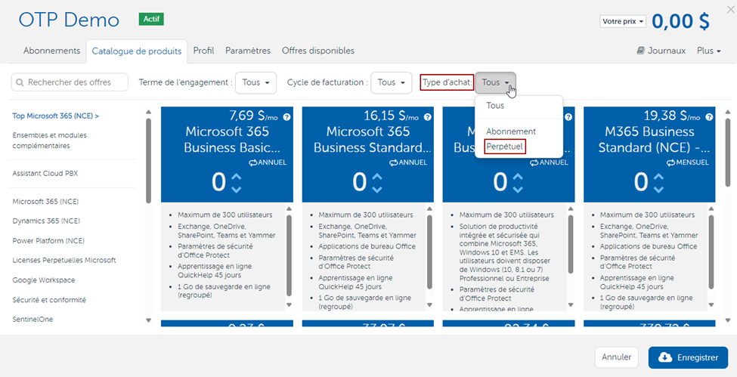Choose Perpétuel in Type d'achat menu
The height and width of the screenshot is (377, 737).
click(504, 147)
